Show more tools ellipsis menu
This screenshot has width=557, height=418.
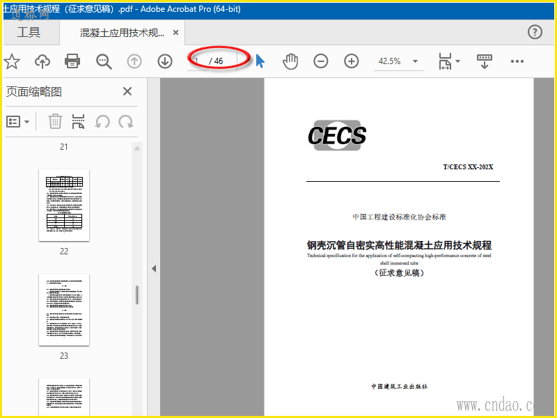[x=517, y=61]
